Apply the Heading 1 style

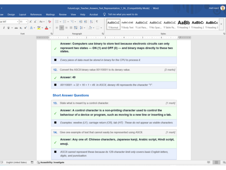click(x=184, y=24)
